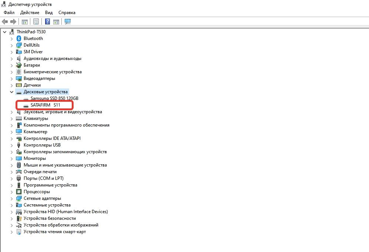Image resolution: width=369 pixels, height=252 pixels.
Task: Expand the Системные устройства branch
Action: tap(11, 205)
